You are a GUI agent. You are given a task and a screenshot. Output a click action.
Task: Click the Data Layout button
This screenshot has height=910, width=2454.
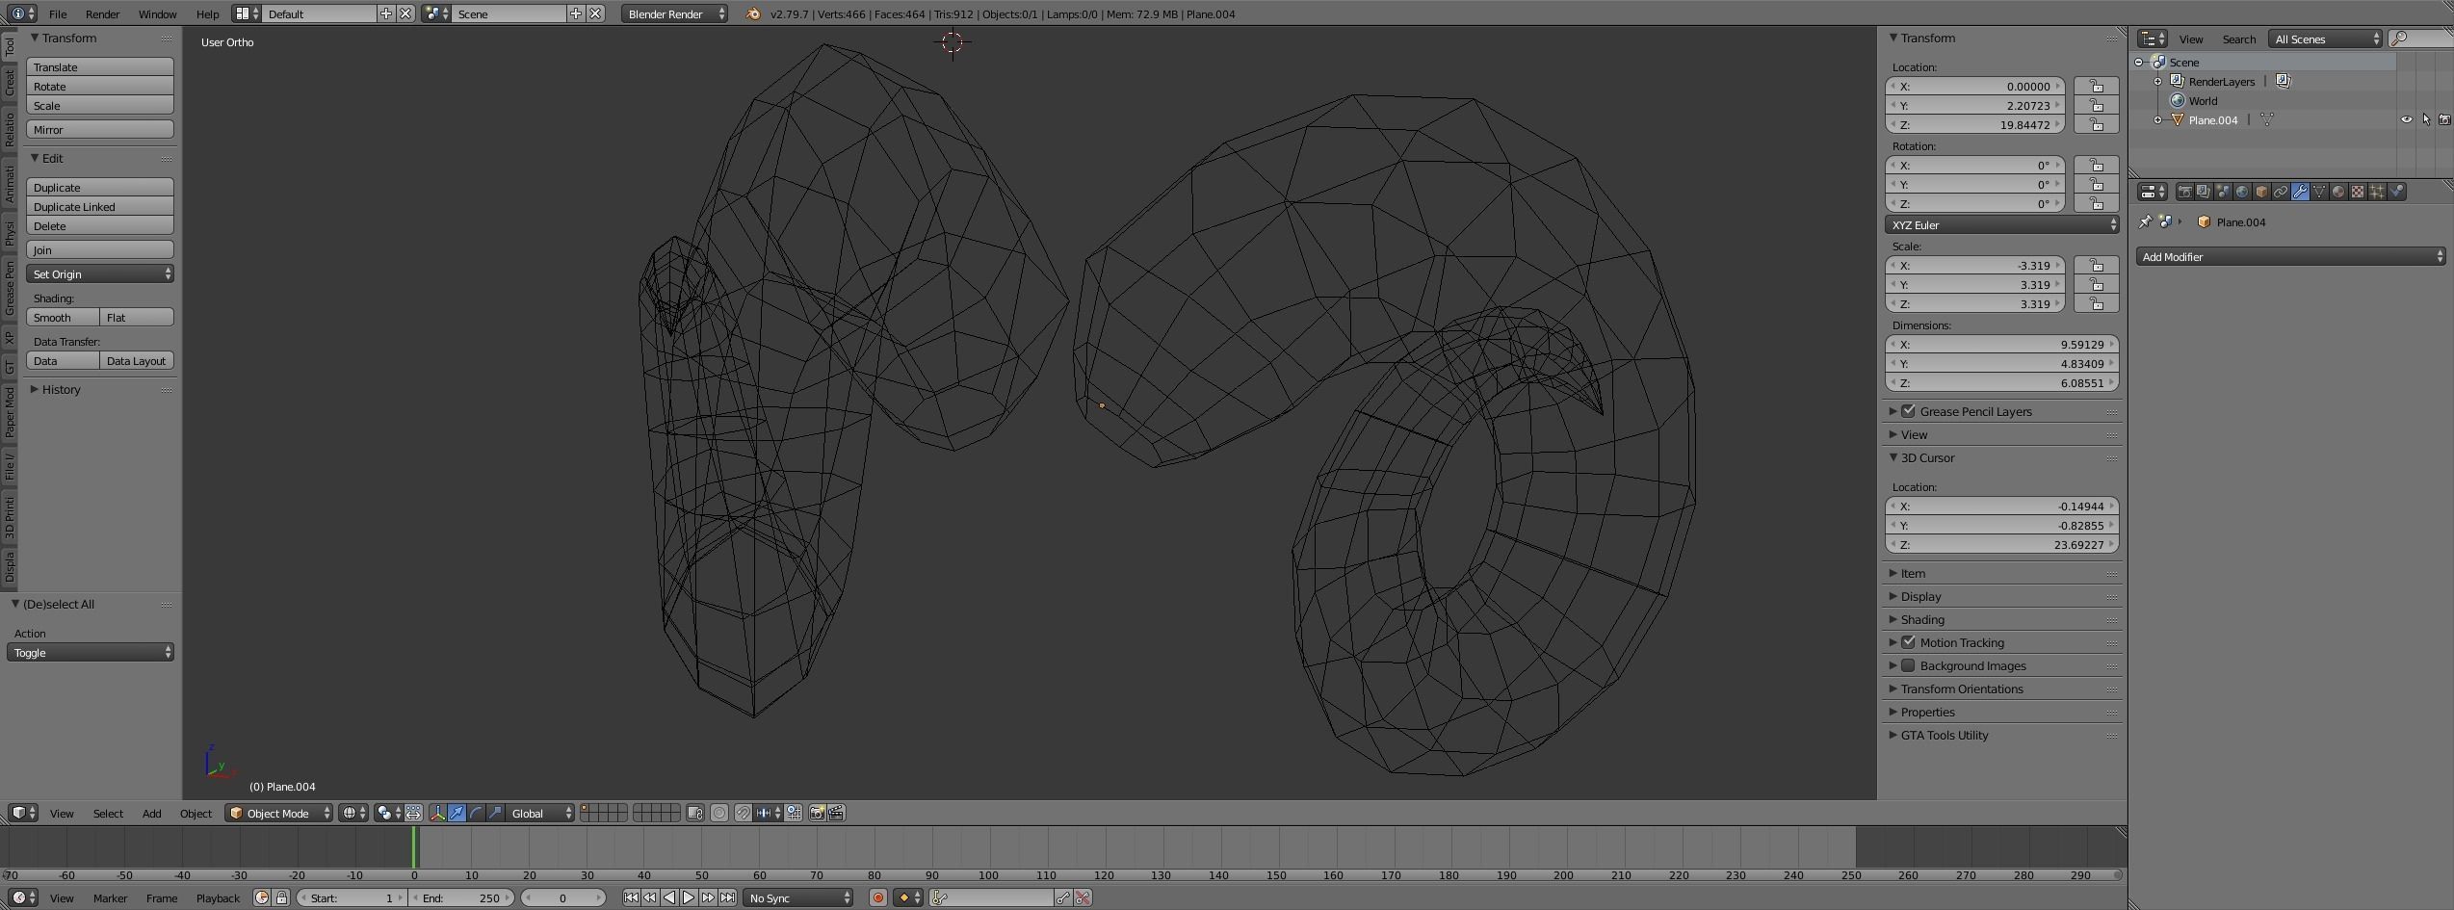pos(137,361)
